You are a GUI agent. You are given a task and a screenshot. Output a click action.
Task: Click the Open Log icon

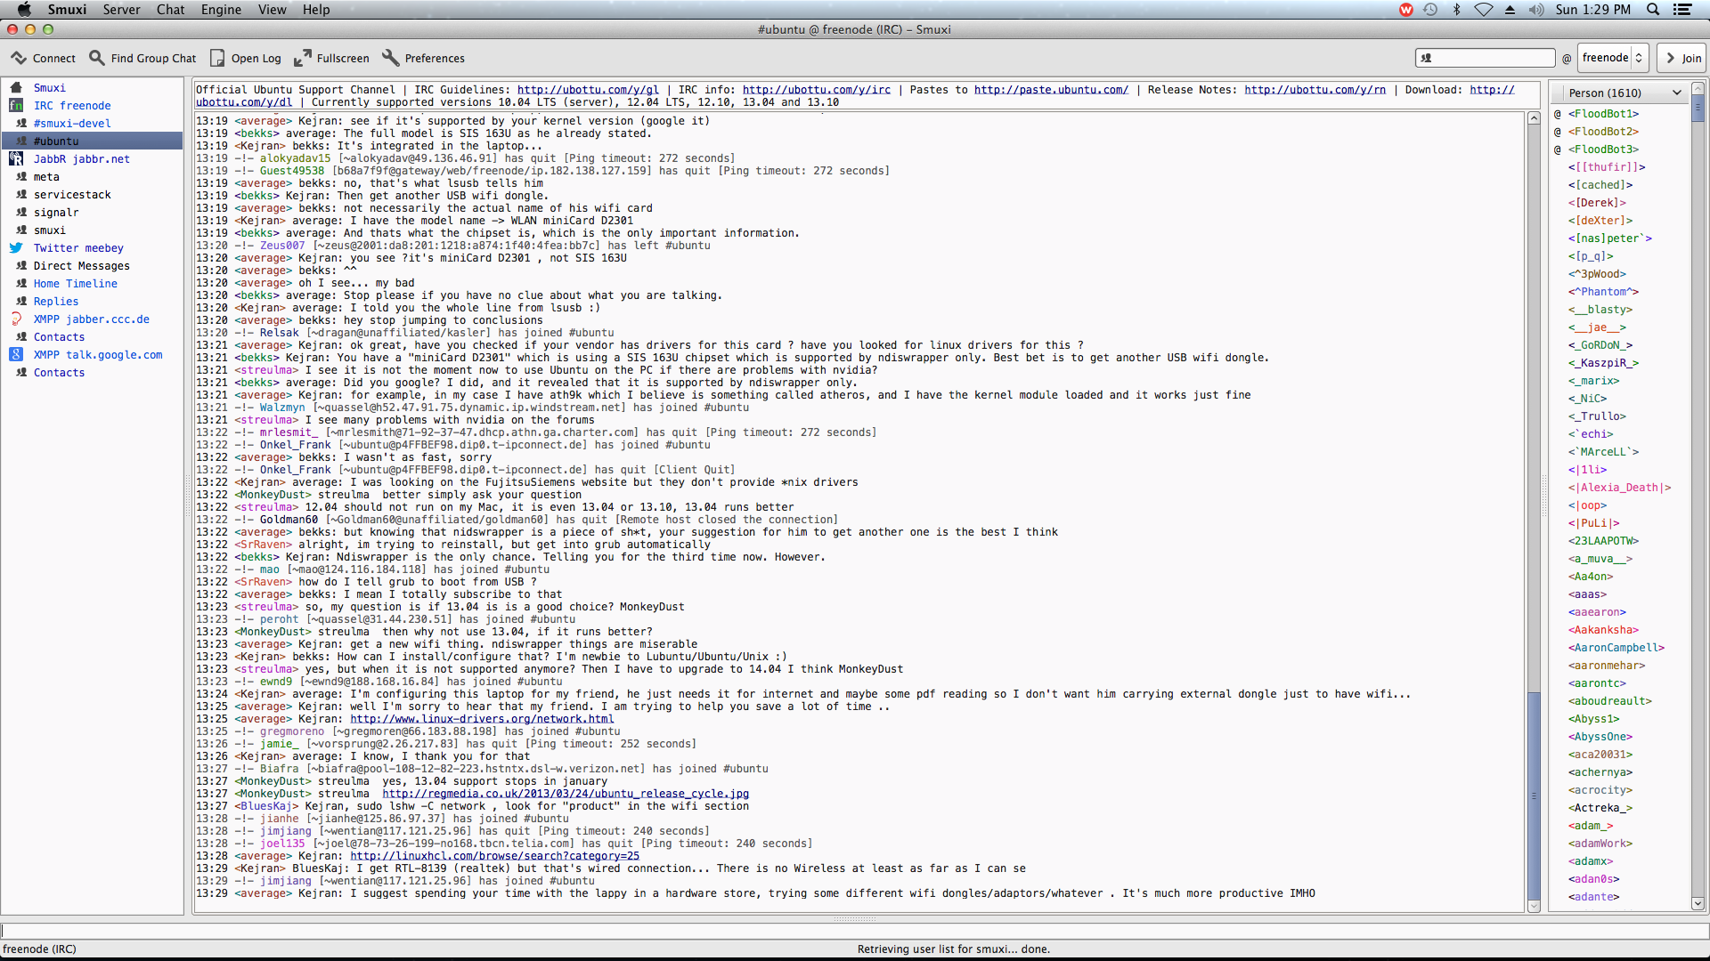215,58
